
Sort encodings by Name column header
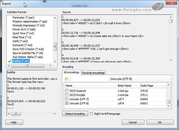(90, 86)
